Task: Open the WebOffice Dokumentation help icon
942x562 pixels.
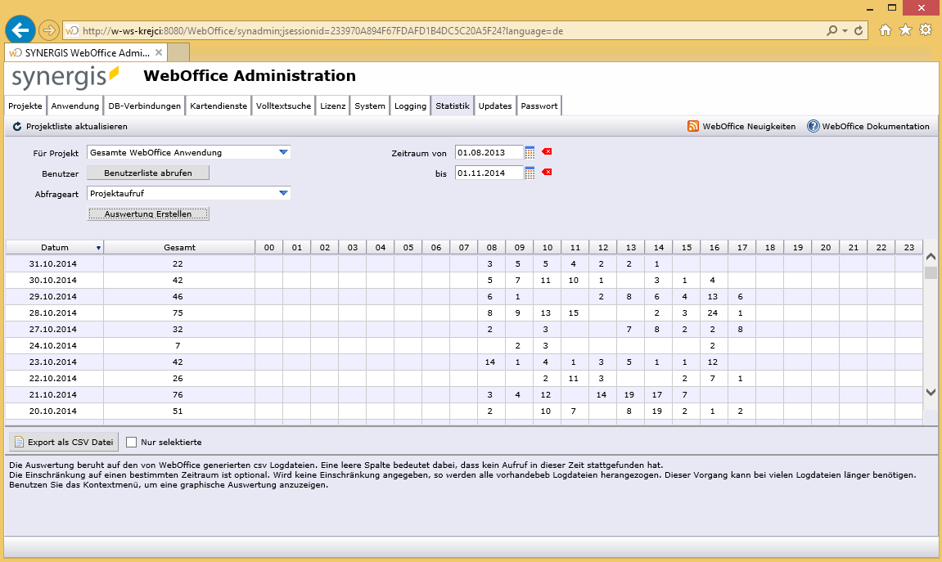Action: click(x=813, y=127)
